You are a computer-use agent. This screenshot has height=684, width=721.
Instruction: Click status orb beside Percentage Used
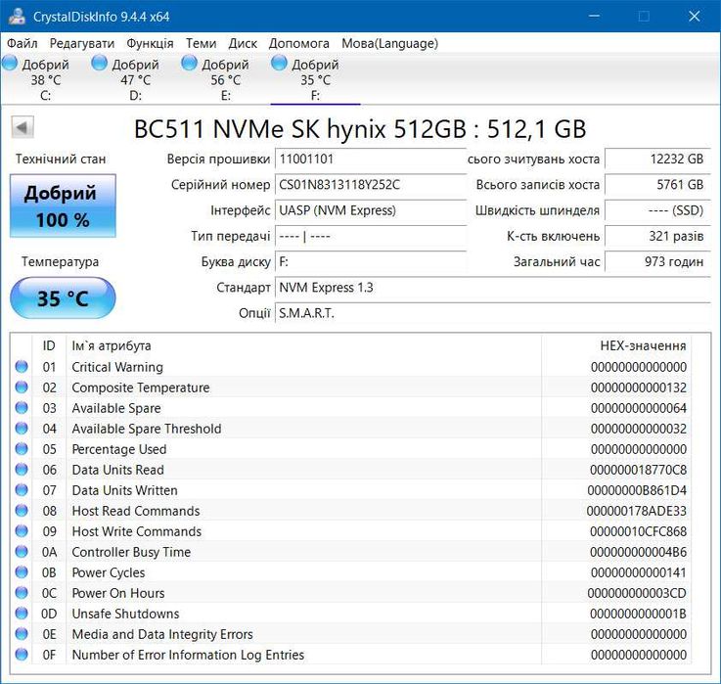(x=22, y=449)
